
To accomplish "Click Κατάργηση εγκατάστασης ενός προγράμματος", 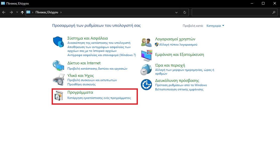I will (99, 98).
